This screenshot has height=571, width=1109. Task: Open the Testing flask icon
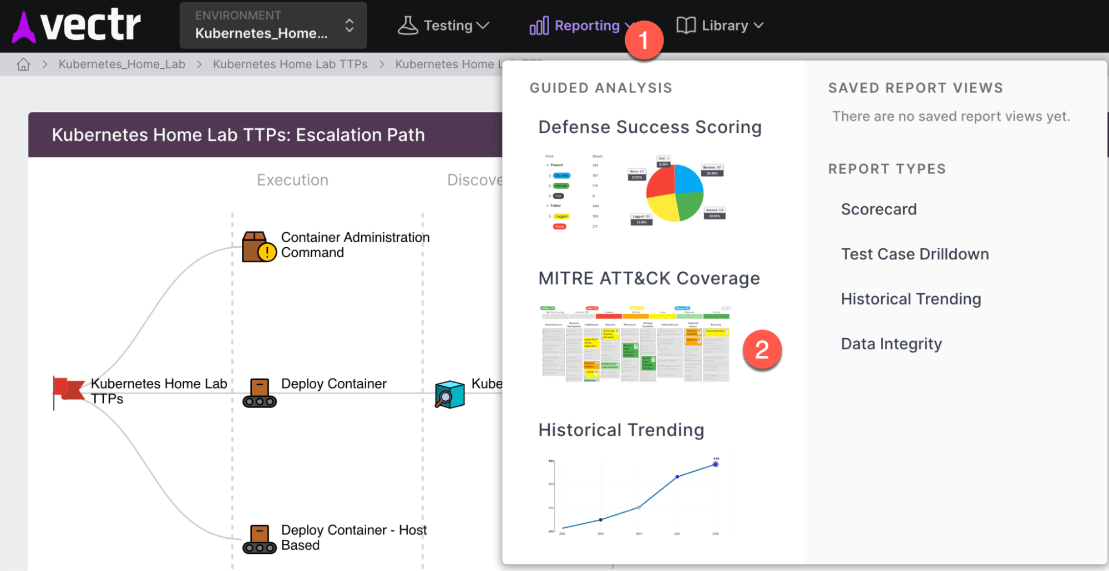[x=408, y=26]
